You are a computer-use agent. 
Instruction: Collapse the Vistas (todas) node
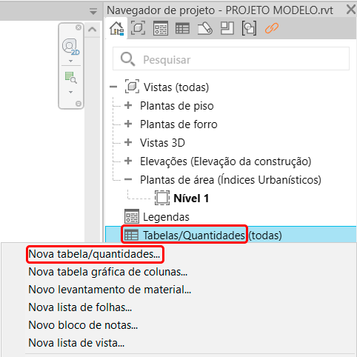click(113, 87)
